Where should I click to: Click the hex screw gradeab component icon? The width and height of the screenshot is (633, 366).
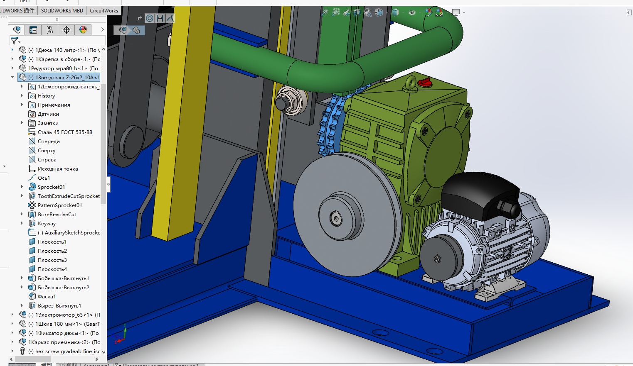pyautogui.click(x=22, y=351)
